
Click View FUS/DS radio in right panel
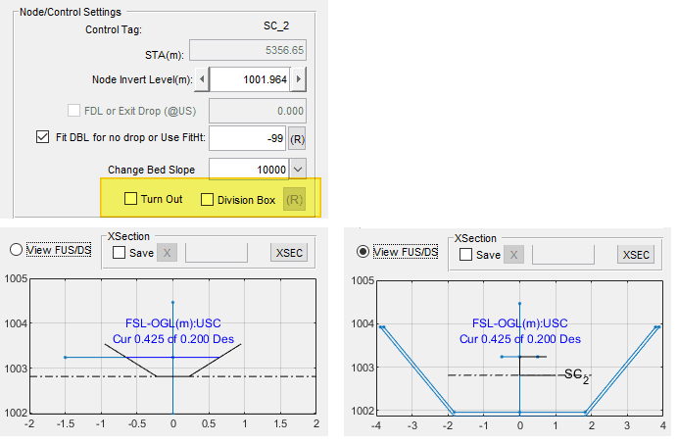point(363,252)
